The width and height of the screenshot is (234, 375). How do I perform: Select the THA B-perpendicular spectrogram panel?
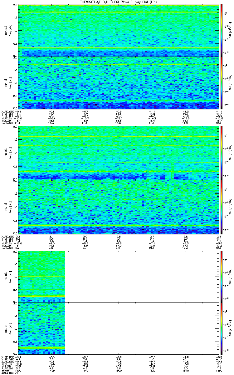pos(118,31)
